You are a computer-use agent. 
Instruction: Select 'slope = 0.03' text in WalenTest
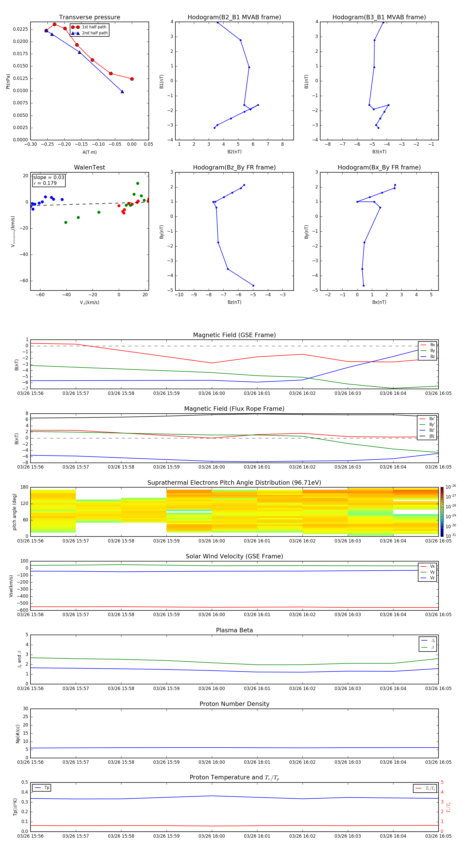(x=49, y=178)
